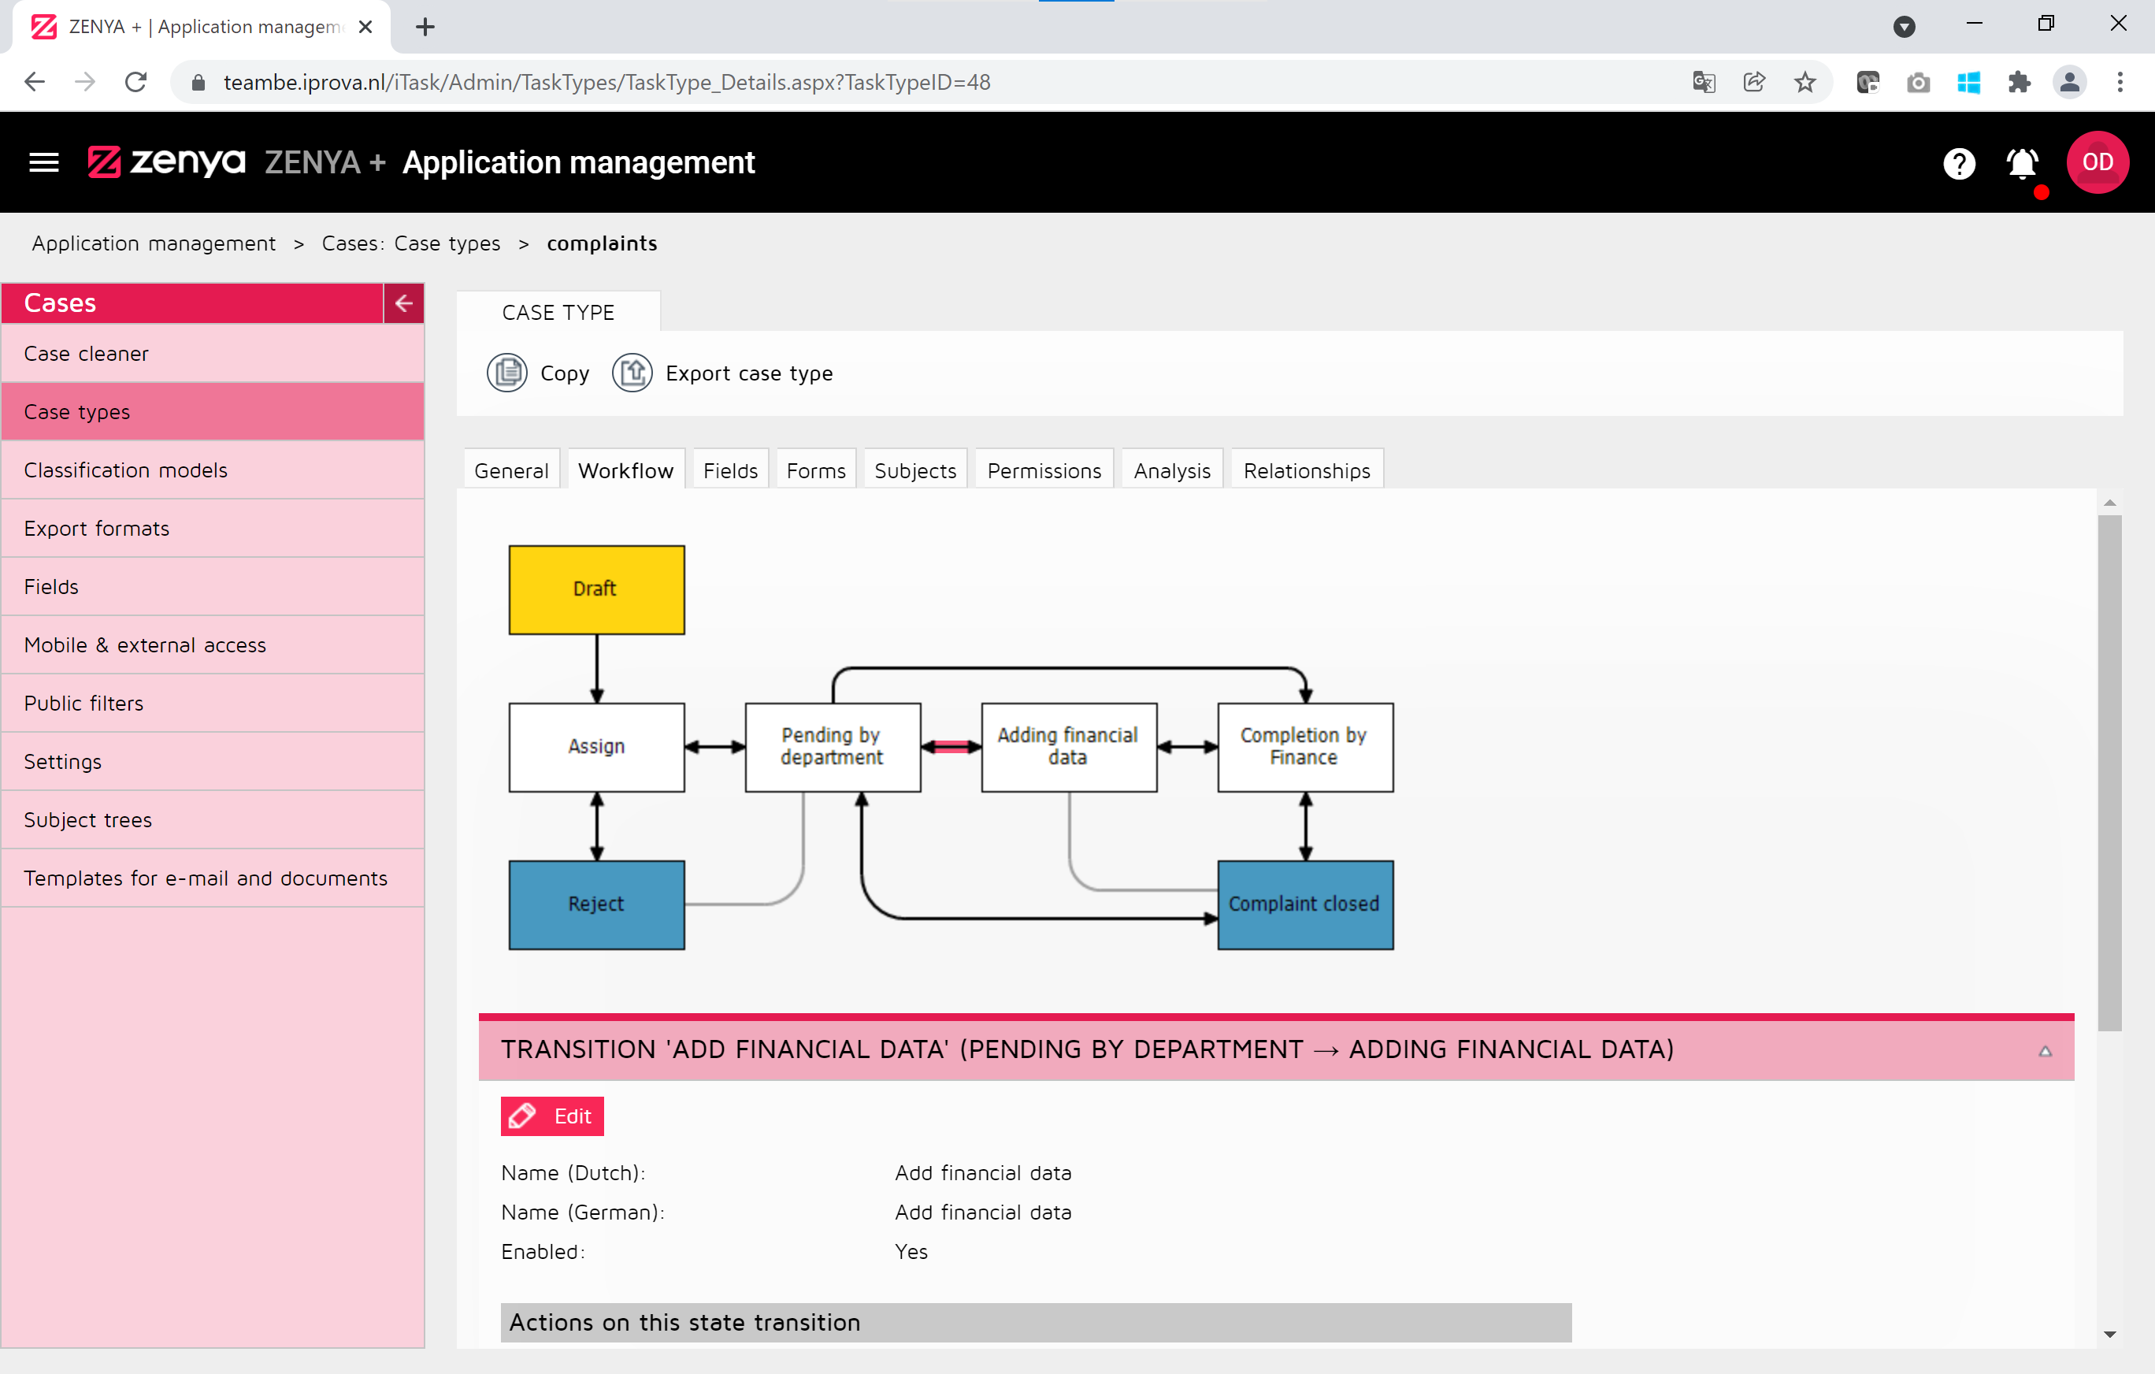This screenshot has width=2155, height=1374.
Task: Click the Zenya logo
Action: coord(166,162)
